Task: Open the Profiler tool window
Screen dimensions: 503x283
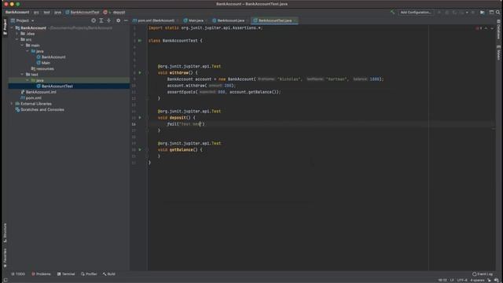Action: [89, 274]
